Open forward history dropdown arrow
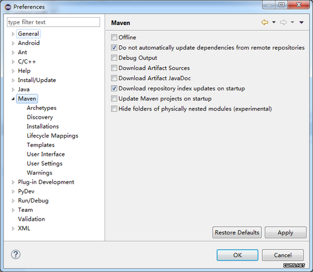 [x=293, y=22]
